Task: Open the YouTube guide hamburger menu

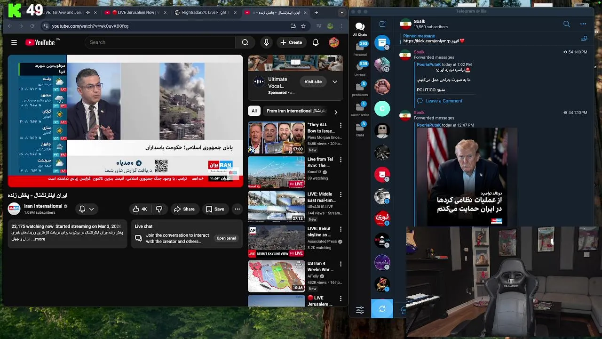Action: tap(14, 42)
